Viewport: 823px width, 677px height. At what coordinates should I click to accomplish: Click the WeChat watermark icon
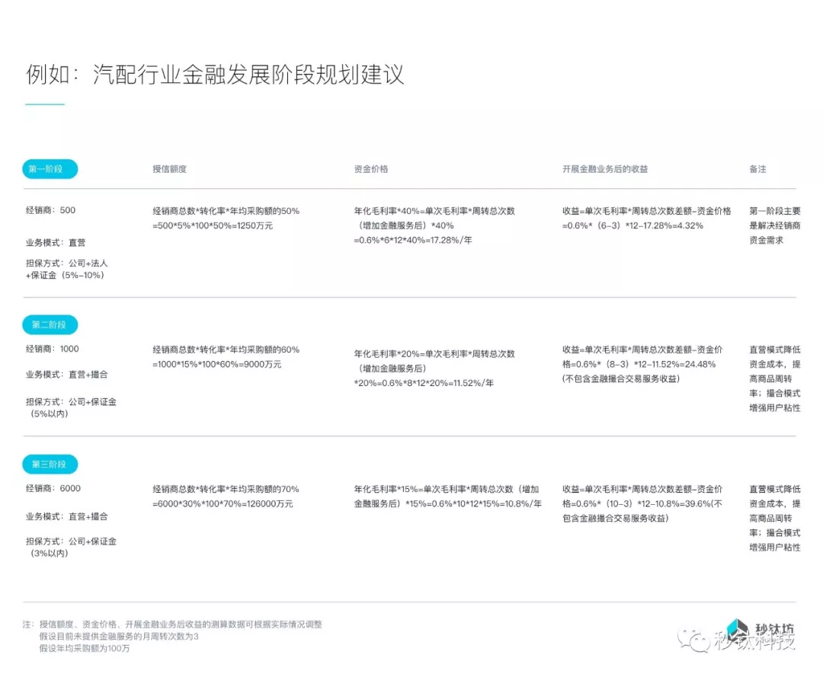(x=694, y=640)
